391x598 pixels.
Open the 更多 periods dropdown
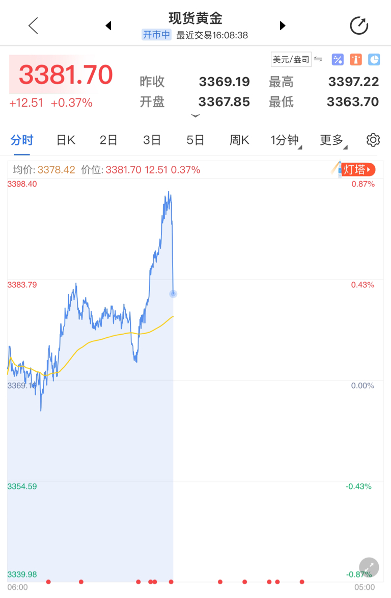pos(332,140)
